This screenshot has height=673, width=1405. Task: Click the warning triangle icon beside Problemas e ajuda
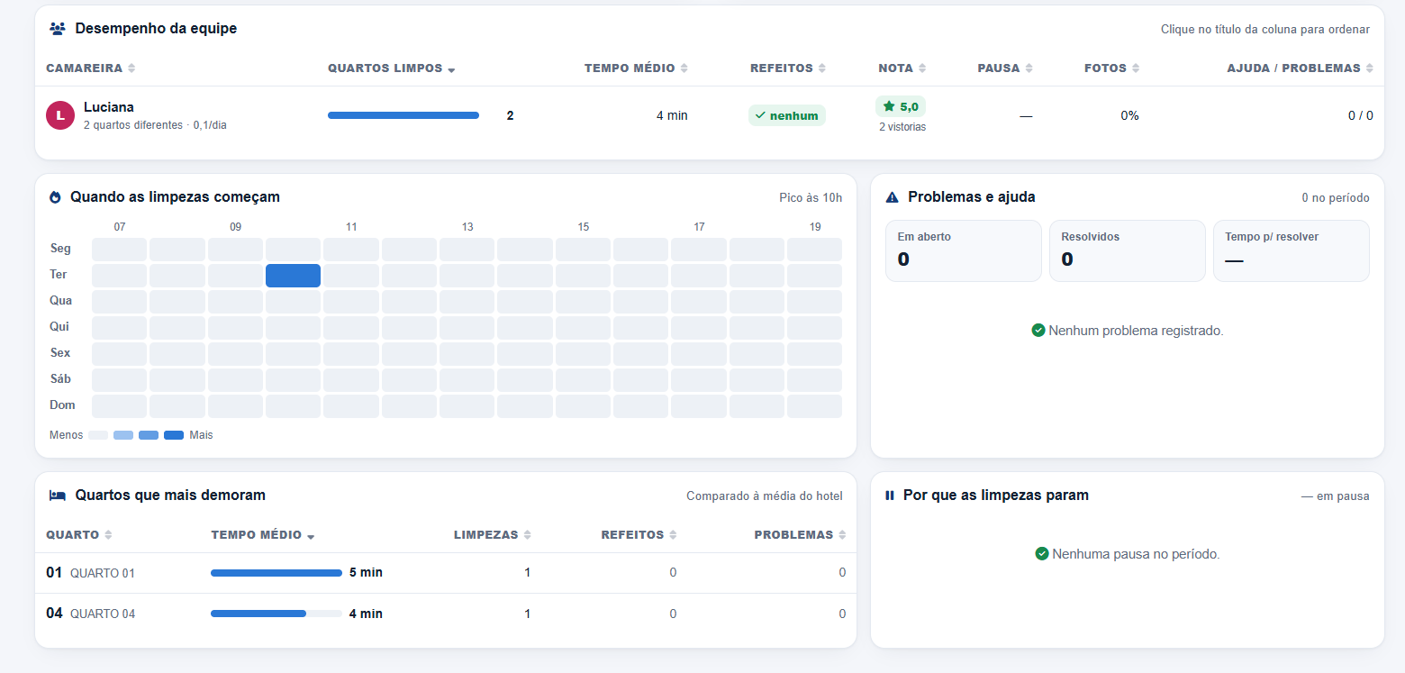pos(893,197)
